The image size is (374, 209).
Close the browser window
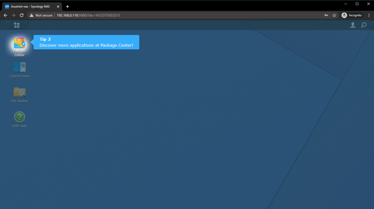(368, 4)
